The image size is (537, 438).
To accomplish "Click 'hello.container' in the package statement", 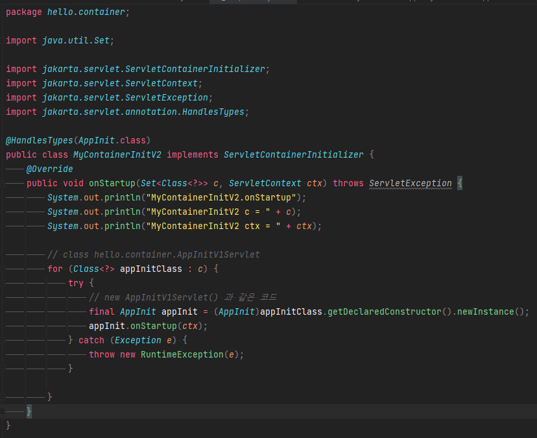I will click(x=86, y=12).
